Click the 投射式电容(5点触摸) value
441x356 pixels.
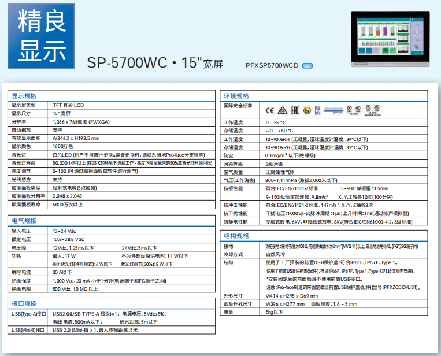point(75,188)
